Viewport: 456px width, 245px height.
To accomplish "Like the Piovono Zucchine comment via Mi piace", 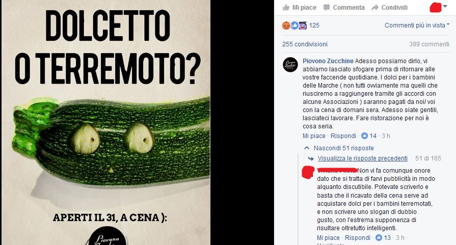I will point(314,135).
